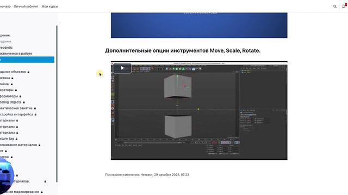Open sidebar item 'дение'
Viewport: 348px width, 195px height.
coord(5,35)
